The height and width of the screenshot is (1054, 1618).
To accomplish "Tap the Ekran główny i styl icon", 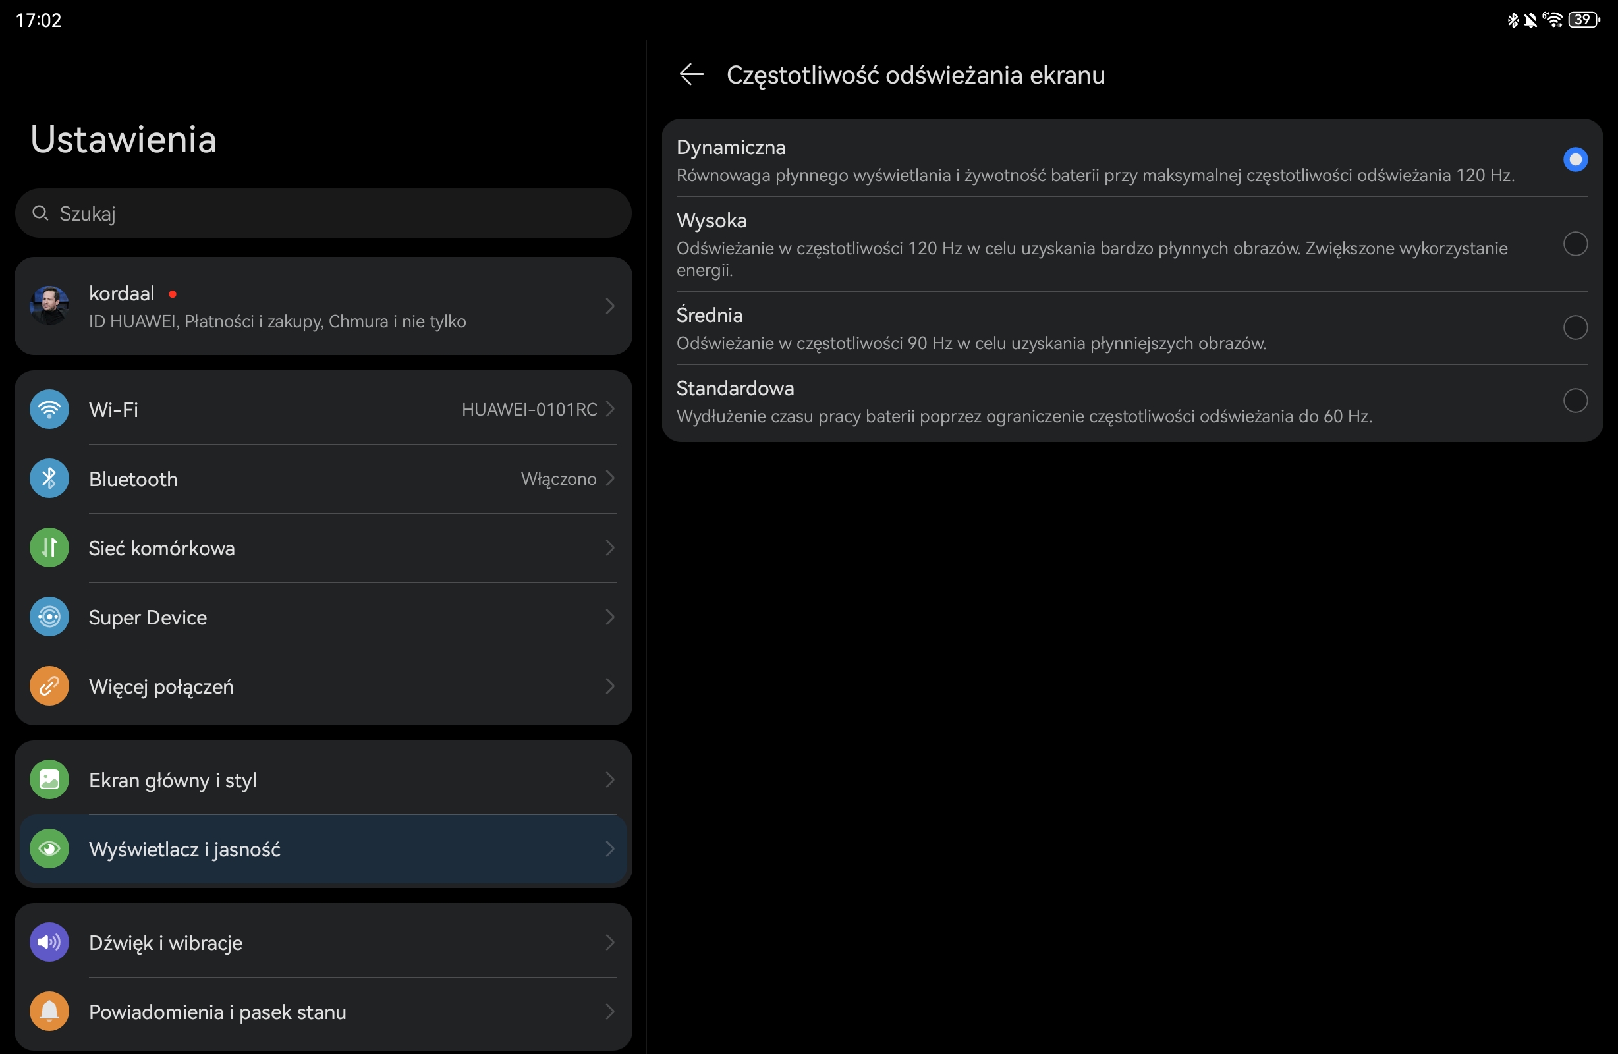I will [x=49, y=780].
